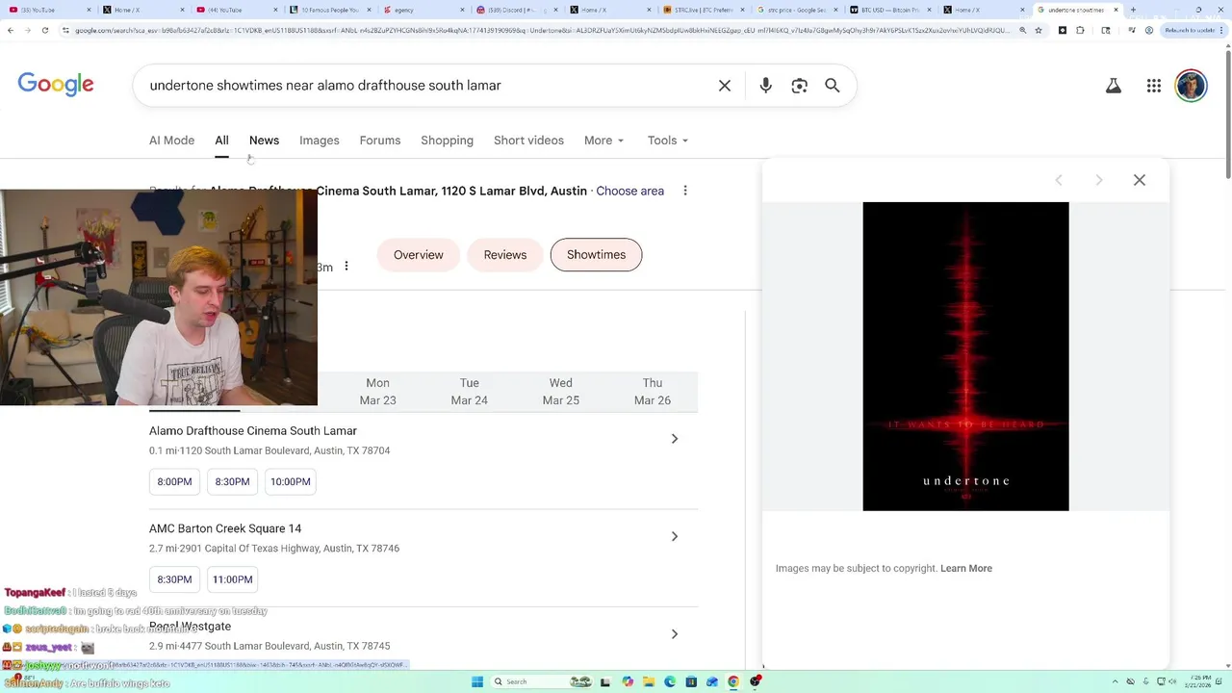Select the All results tab
Image resolution: width=1232 pixels, height=693 pixels.
pos(221,141)
